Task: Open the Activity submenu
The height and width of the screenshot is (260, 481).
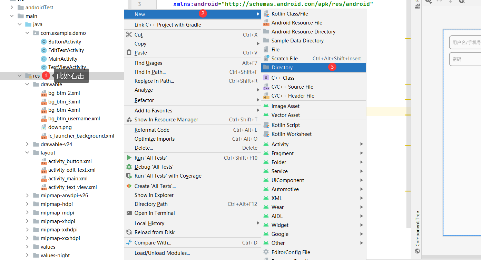Action: coord(280,144)
